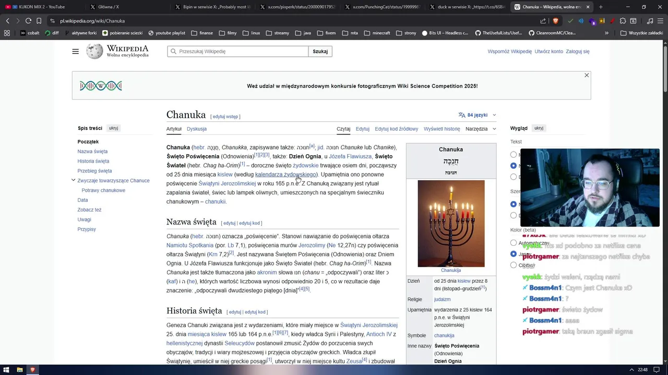This screenshot has width=668, height=375.
Task: Jump to Historia święta in contents
Action: point(93,161)
